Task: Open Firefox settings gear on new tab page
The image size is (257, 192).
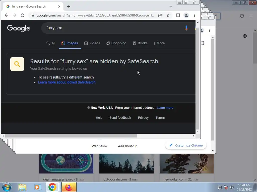Action: (x=245, y=36)
